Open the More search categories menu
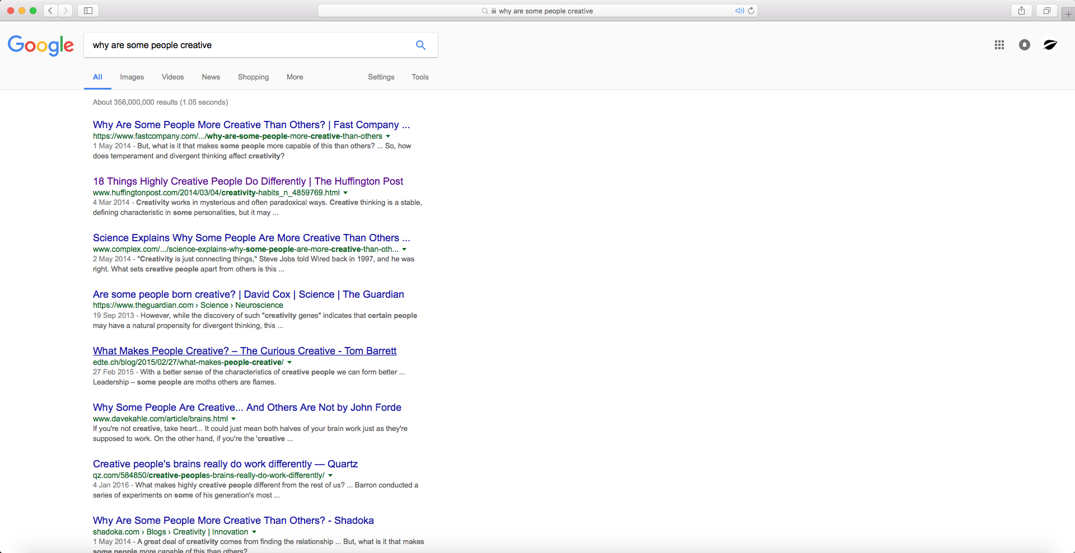1075x553 pixels. point(295,77)
